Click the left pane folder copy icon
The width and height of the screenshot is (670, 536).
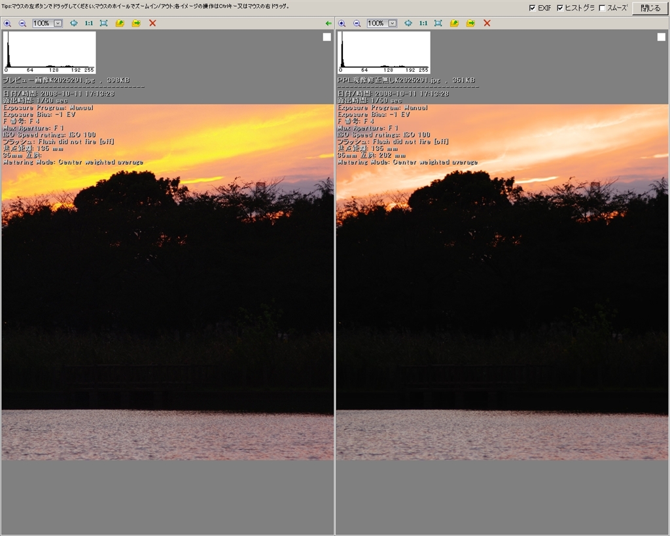click(120, 23)
